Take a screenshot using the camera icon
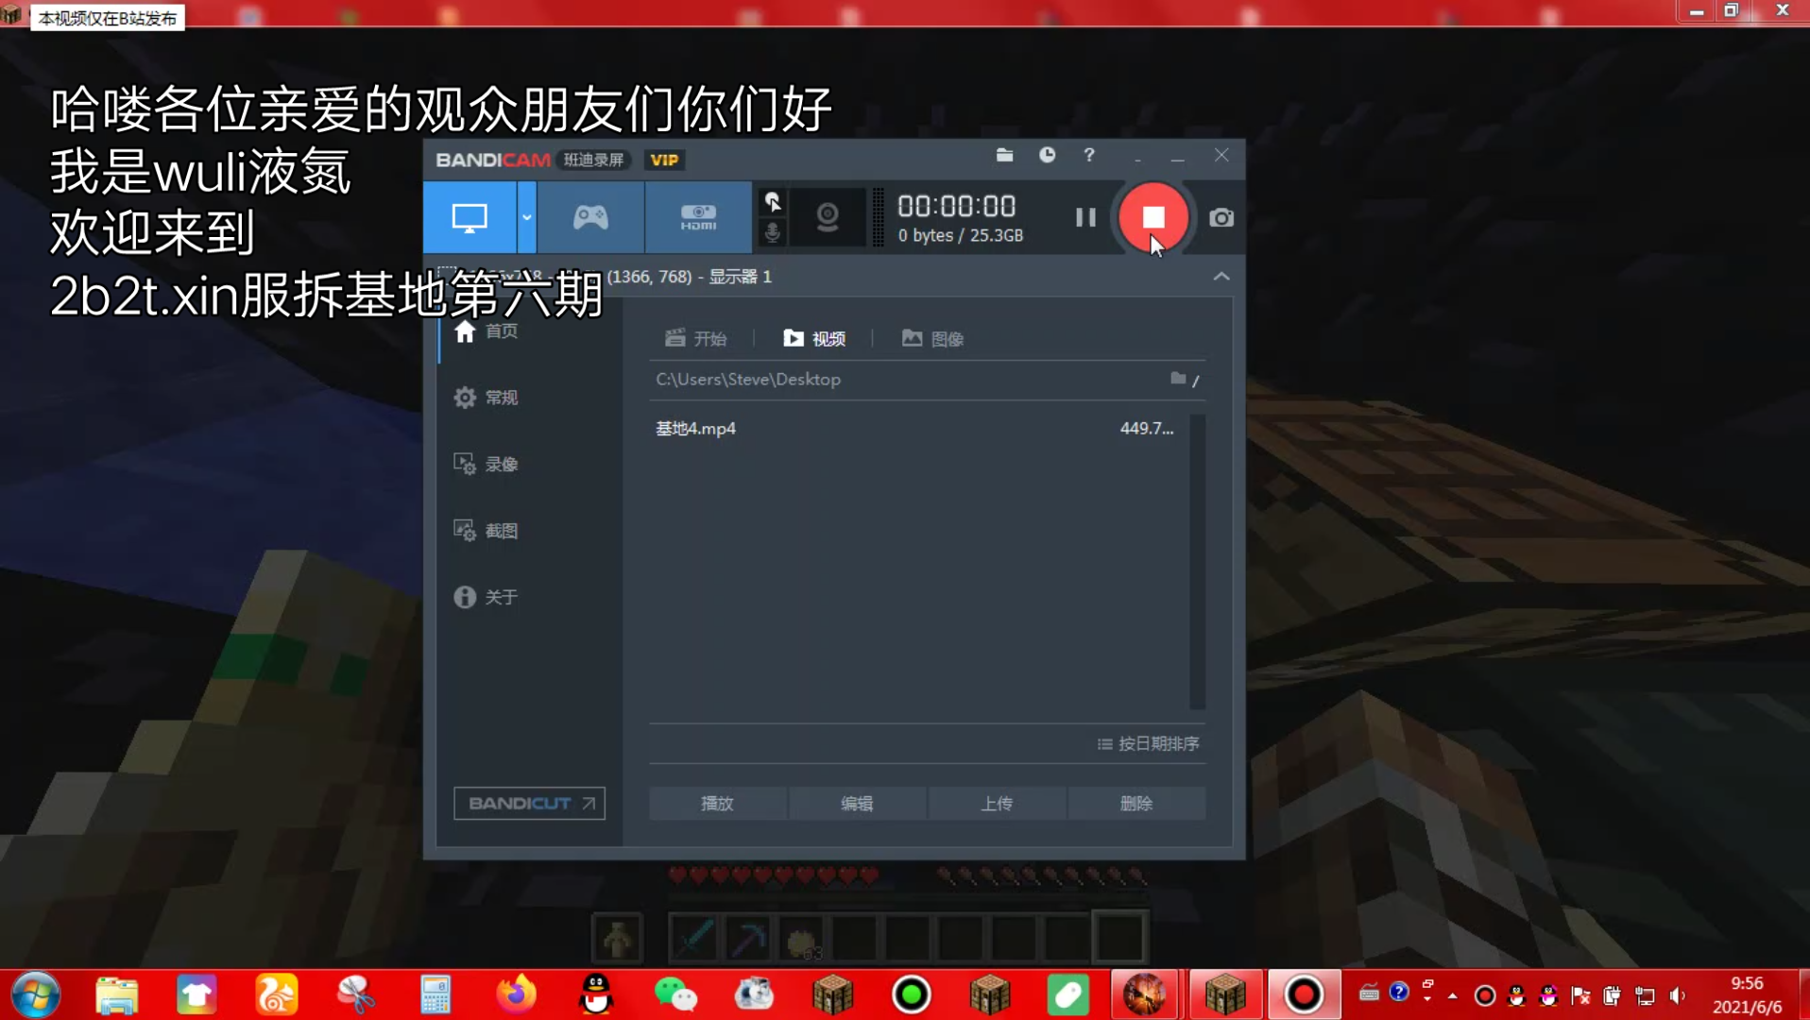Screen dimensions: 1810x1020 (x=1221, y=217)
